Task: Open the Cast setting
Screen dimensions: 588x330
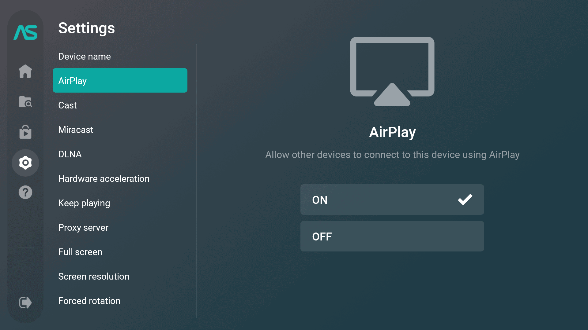Action: tap(67, 105)
